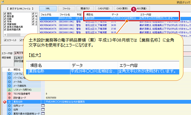This screenshot has height=115, width=191.
Task: Select the CAD(要素) tab
Action: (x=122, y=9)
